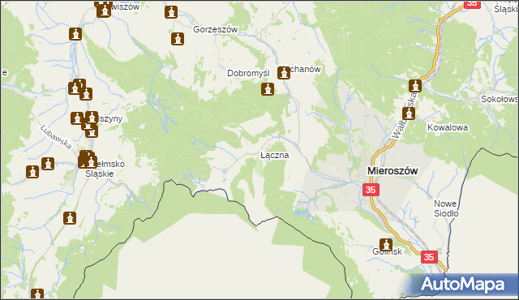Click the Łączna village label
The height and width of the screenshot is (300, 519).
pos(274,155)
